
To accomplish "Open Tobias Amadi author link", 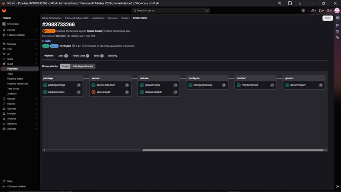I will 94,31.
